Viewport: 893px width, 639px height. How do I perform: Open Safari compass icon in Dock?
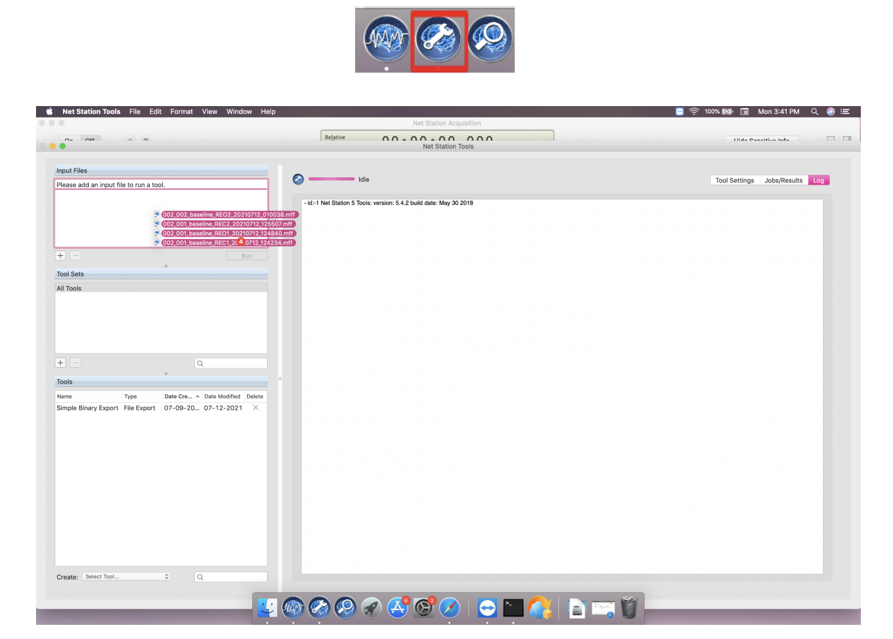[450, 607]
